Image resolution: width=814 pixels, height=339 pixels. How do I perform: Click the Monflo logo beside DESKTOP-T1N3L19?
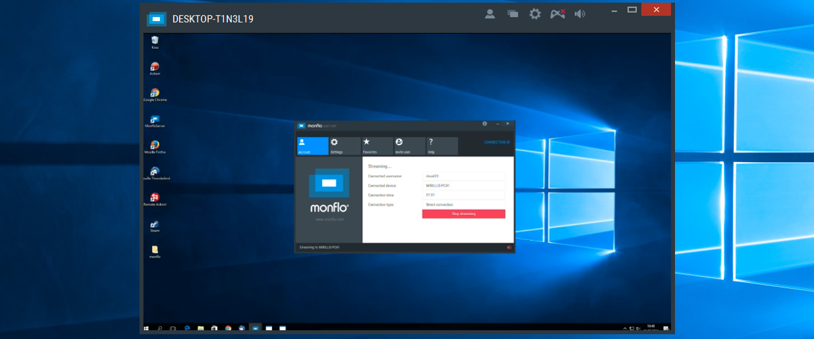[157, 18]
